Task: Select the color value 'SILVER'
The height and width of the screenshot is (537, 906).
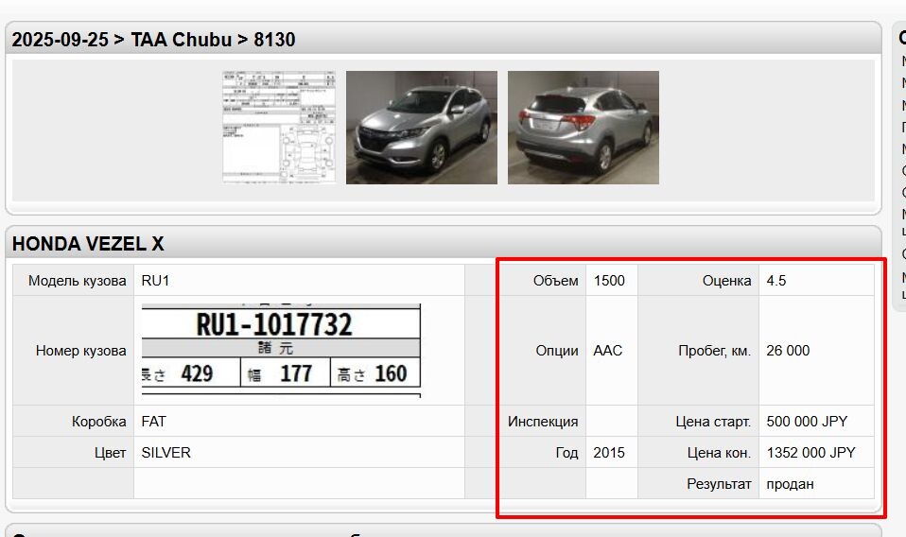Action: click(x=166, y=453)
